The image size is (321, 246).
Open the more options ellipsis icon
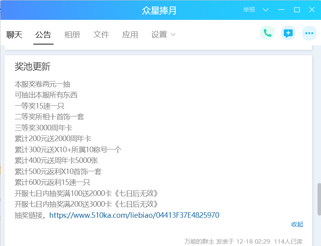(309, 33)
